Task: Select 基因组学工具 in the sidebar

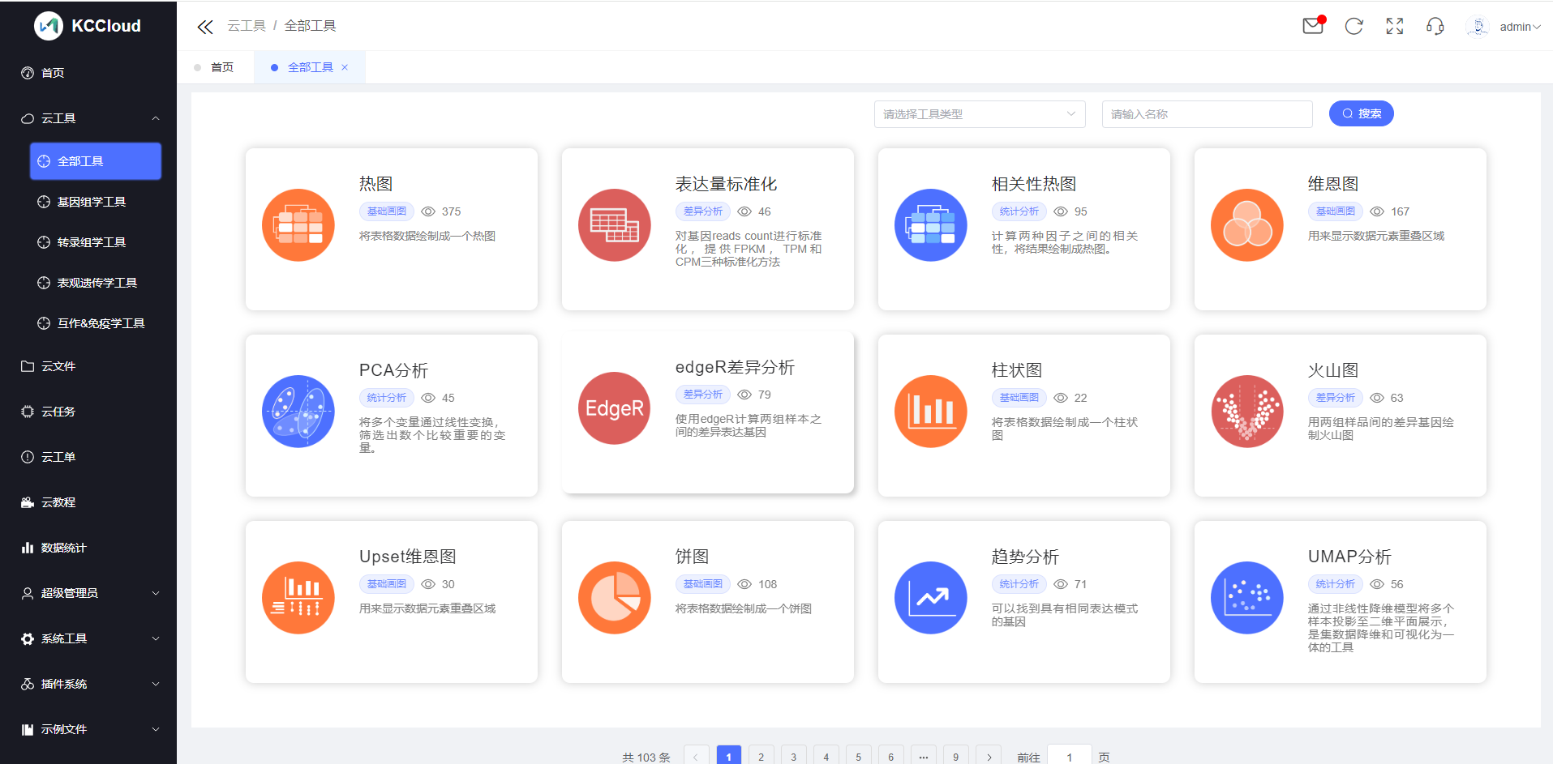Action: (x=96, y=202)
